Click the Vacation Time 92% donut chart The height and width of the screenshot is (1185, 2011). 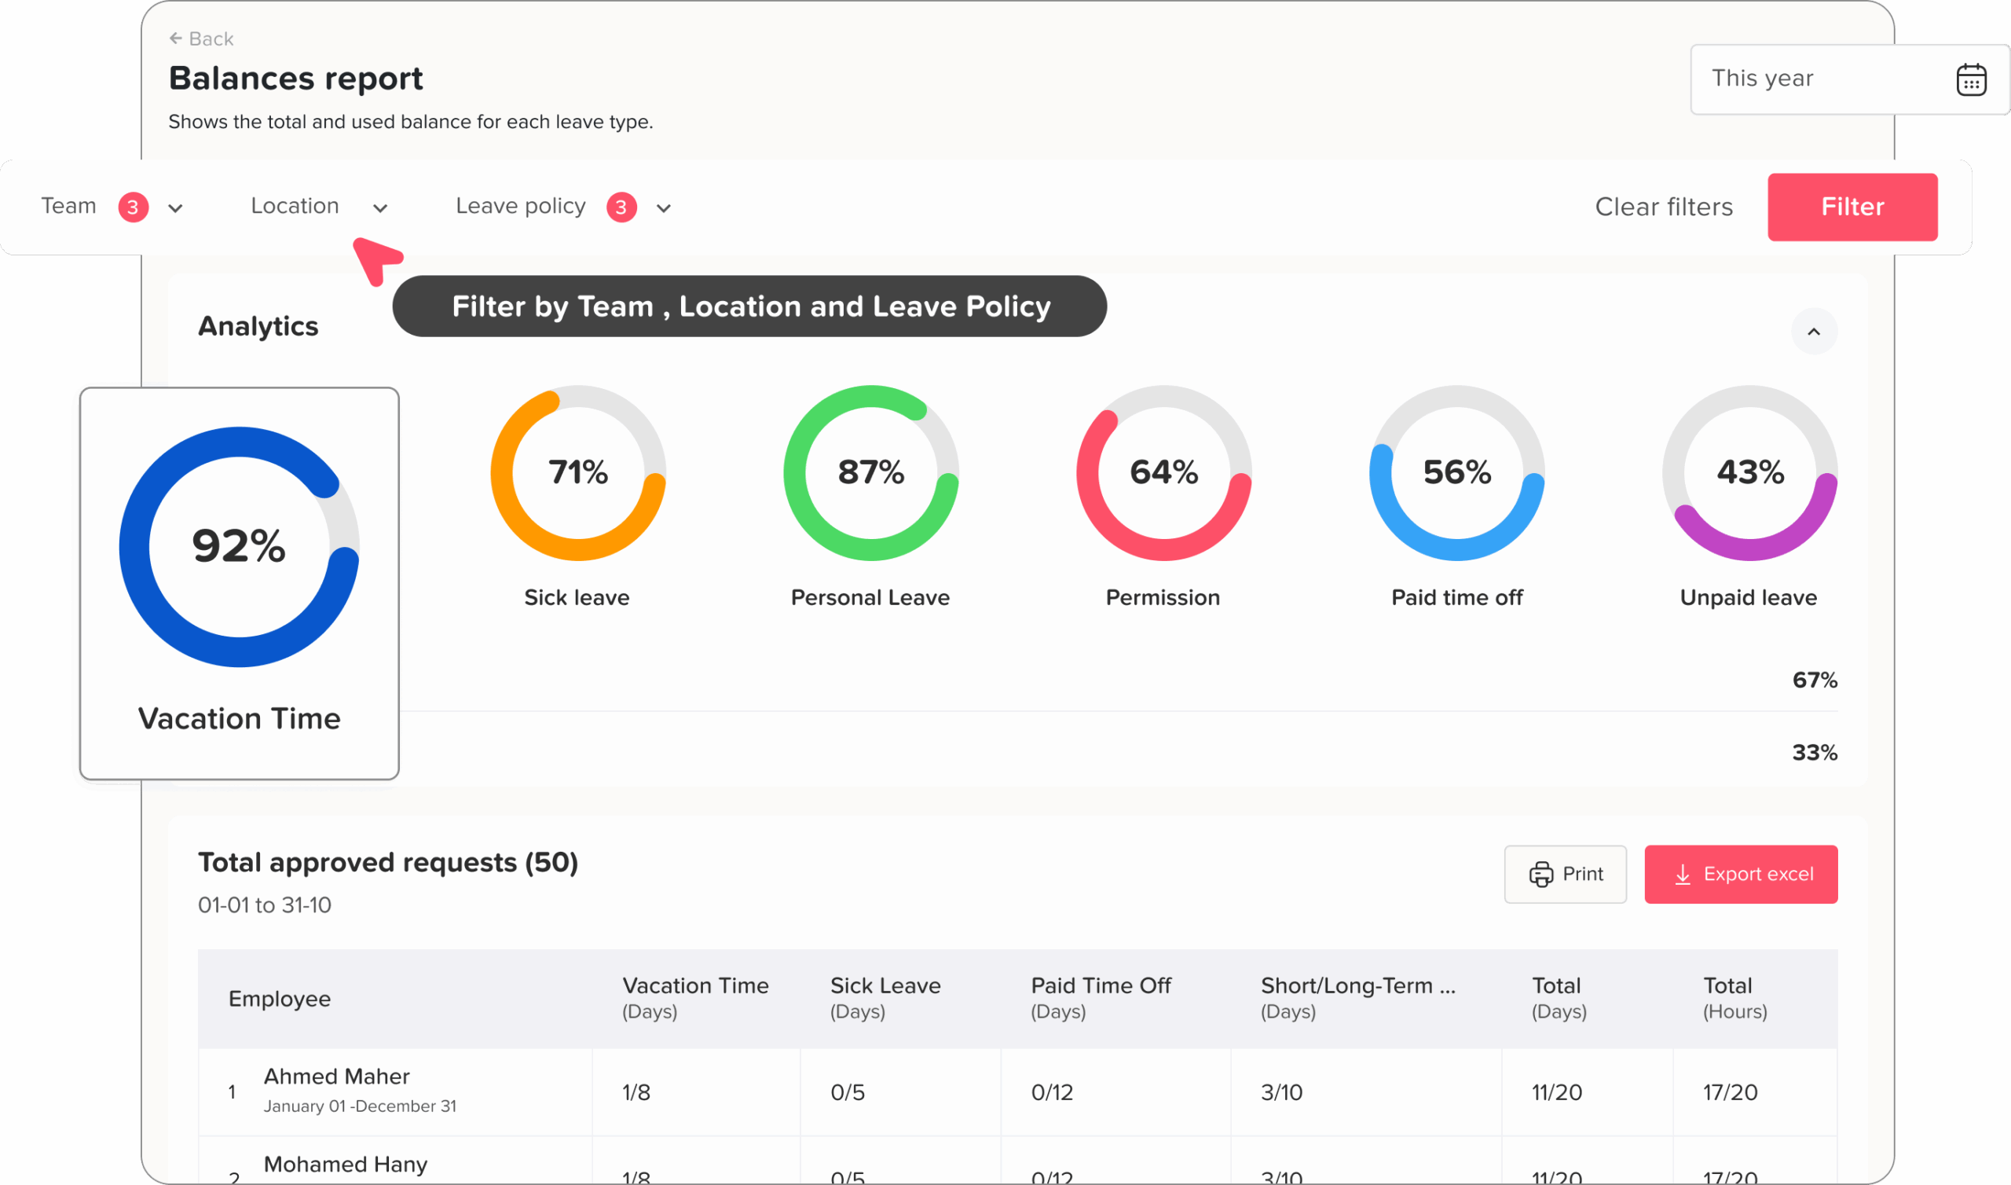[239, 547]
